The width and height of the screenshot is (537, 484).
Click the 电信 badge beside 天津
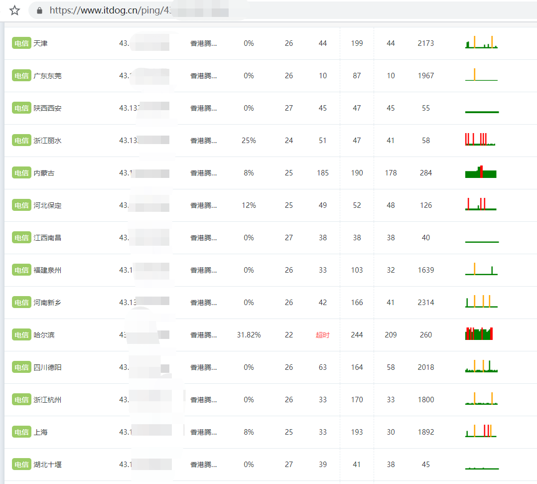coord(21,43)
